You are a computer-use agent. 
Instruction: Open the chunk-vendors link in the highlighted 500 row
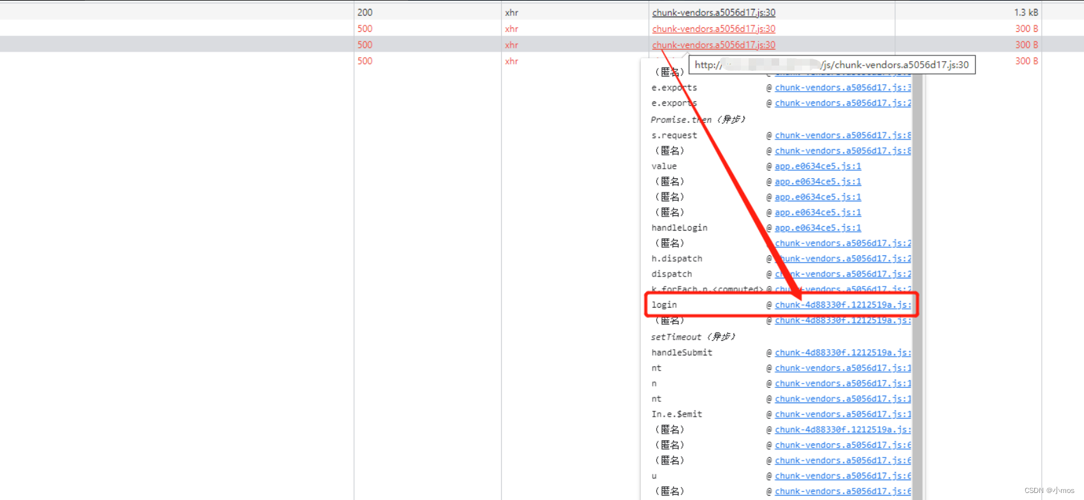point(714,45)
